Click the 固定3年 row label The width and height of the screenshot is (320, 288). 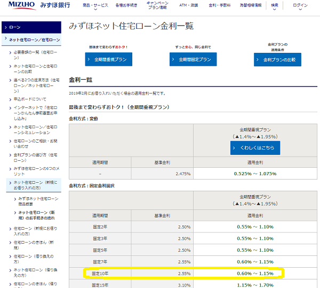pos(100,238)
